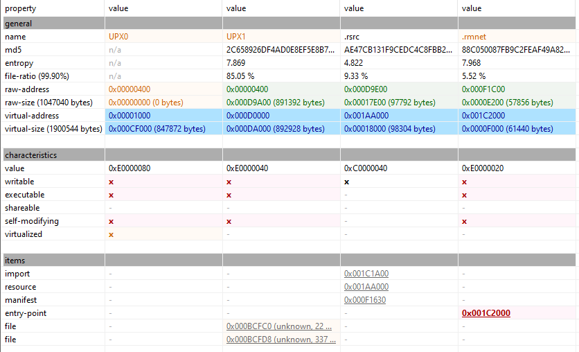This screenshot has height=352, width=579.
Task: Select the UPX1 section name cell
Action: click(x=236, y=37)
